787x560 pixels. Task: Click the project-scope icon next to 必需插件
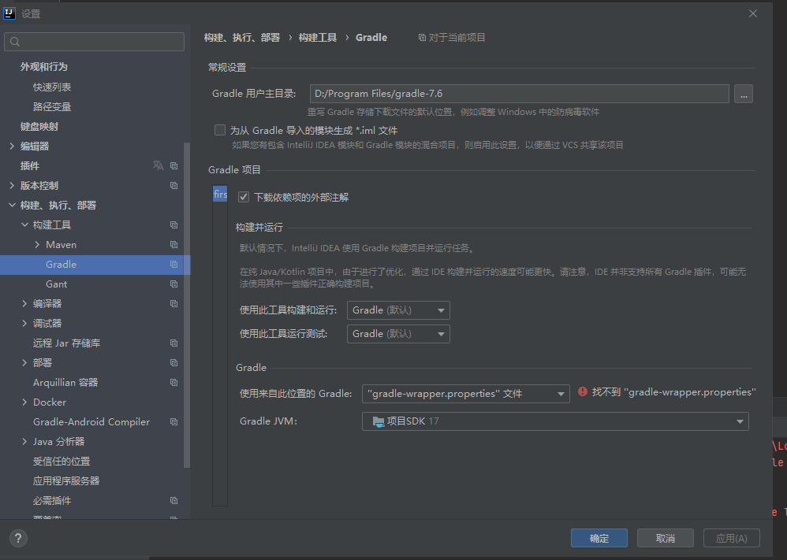coord(173,501)
